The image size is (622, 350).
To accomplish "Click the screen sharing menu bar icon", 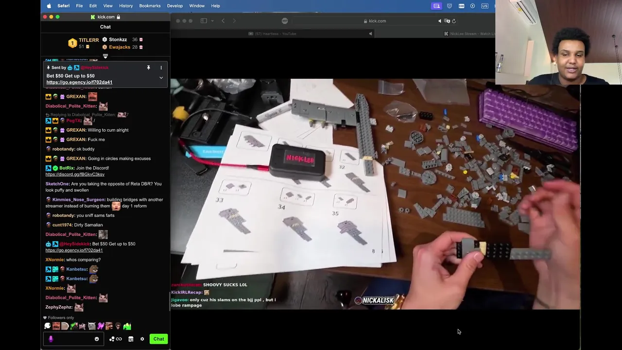I will click(437, 6).
